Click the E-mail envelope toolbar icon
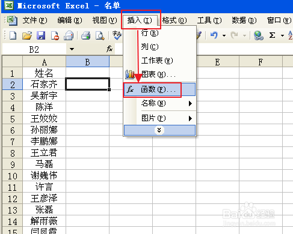 coord(69,35)
